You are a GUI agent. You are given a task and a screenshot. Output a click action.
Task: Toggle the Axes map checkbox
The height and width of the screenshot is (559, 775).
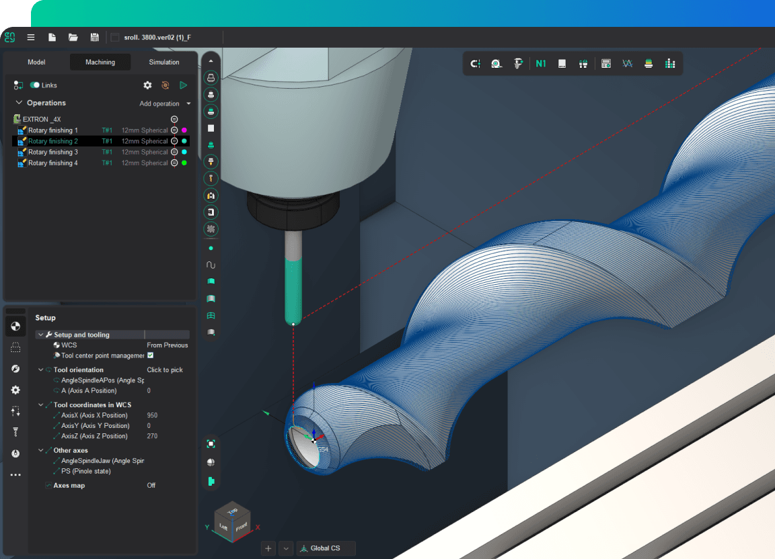coord(48,485)
